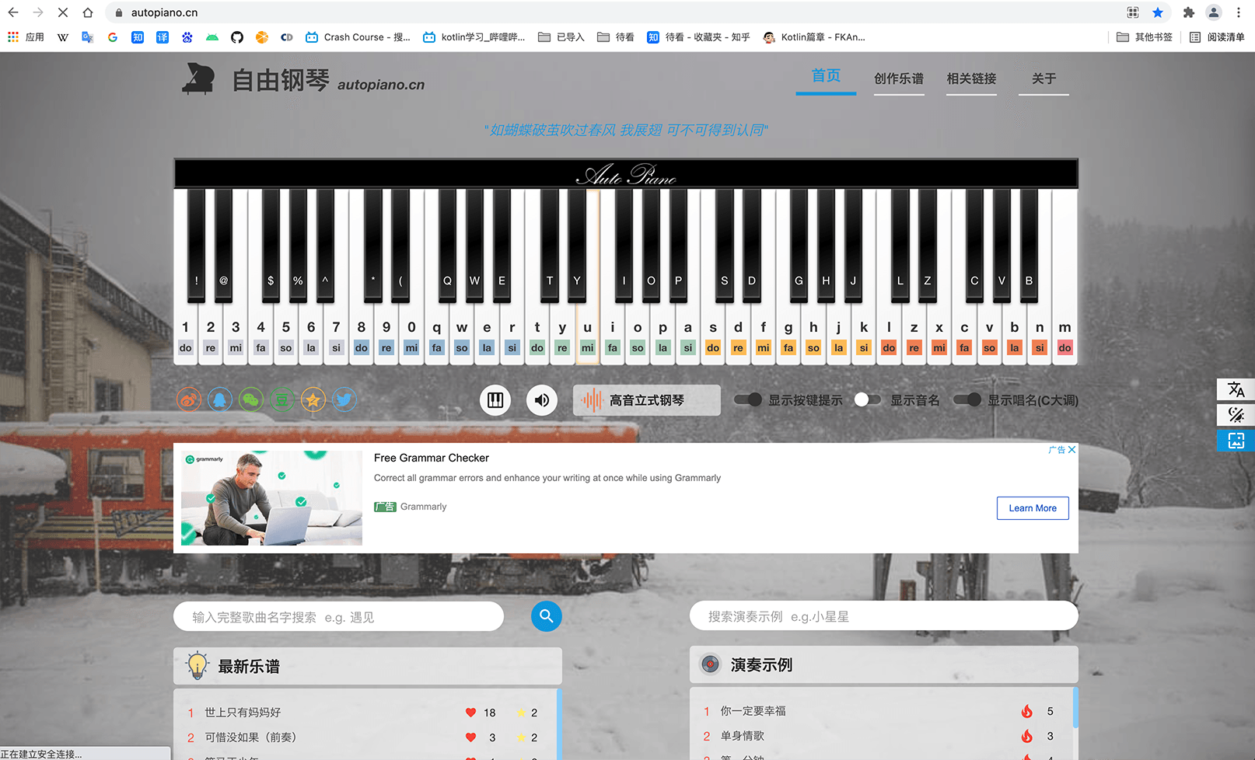Click the Douban share icon
Image resolution: width=1255 pixels, height=760 pixels.
click(x=282, y=399)
